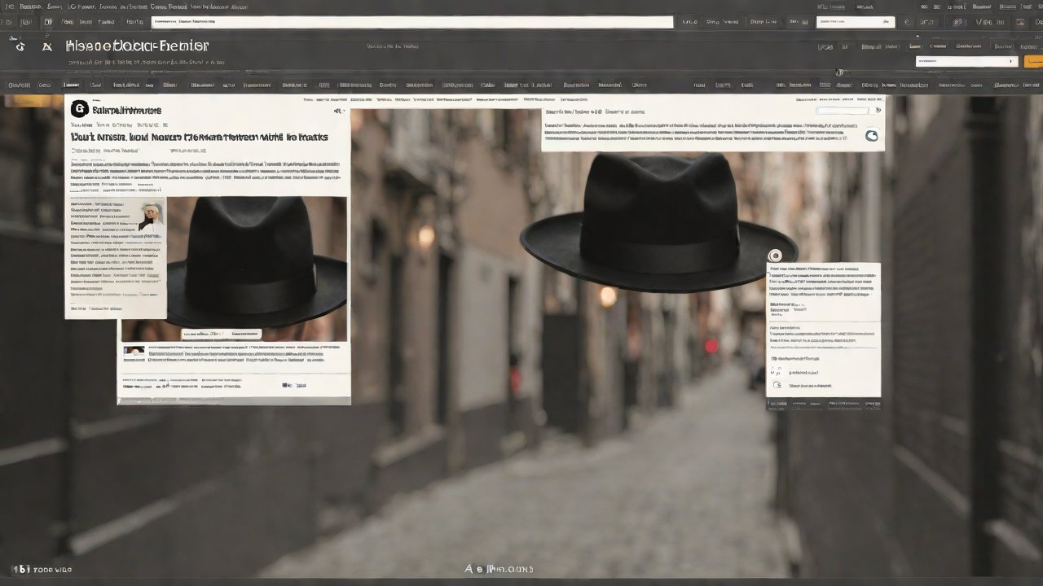Click the search icon beside the small panel input
The image size is (1043, 586).
pyautogui.click(x=878, y=111)
